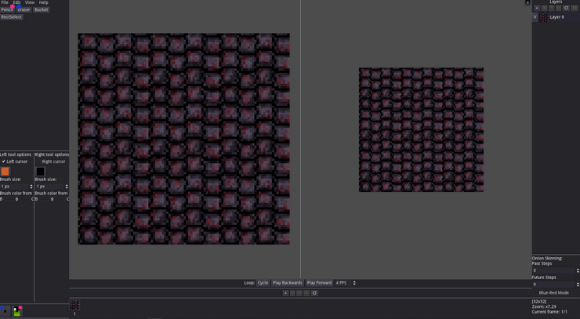
Task: Click the dark color preset icon at bottom left
Action: 5,311
